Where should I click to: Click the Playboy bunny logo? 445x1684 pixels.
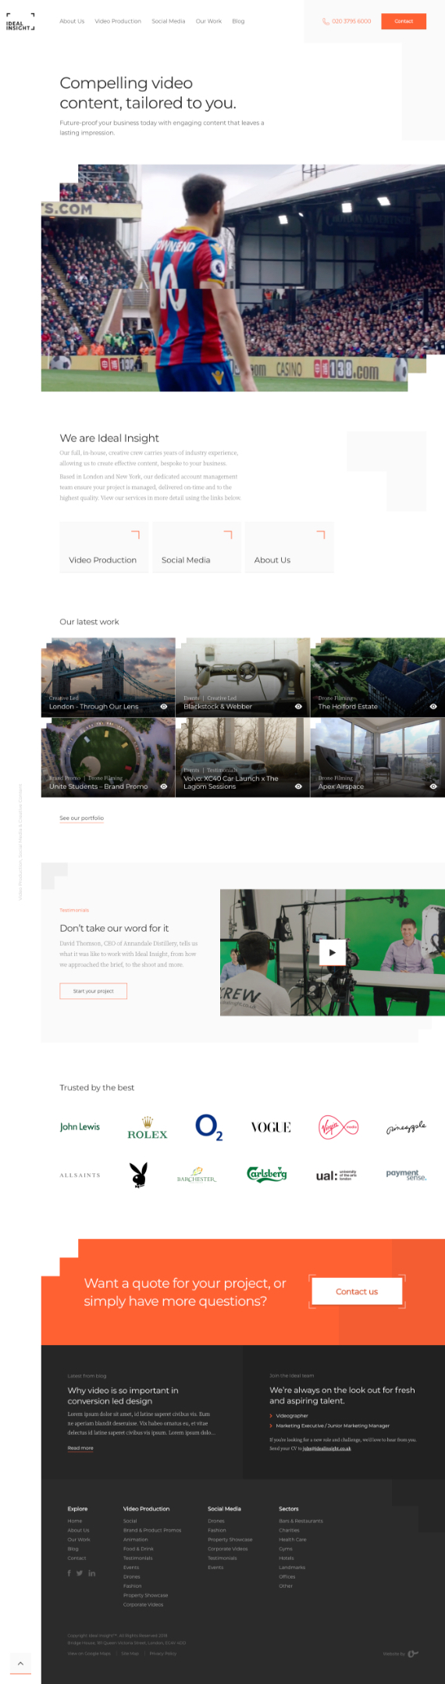139,1174
